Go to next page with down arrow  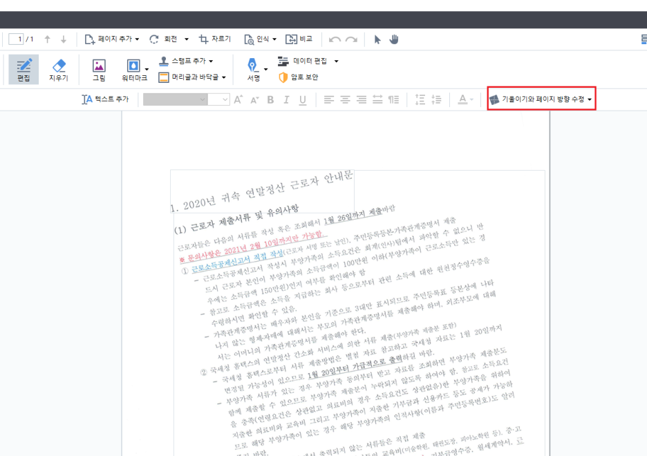(x=64, y=39)
